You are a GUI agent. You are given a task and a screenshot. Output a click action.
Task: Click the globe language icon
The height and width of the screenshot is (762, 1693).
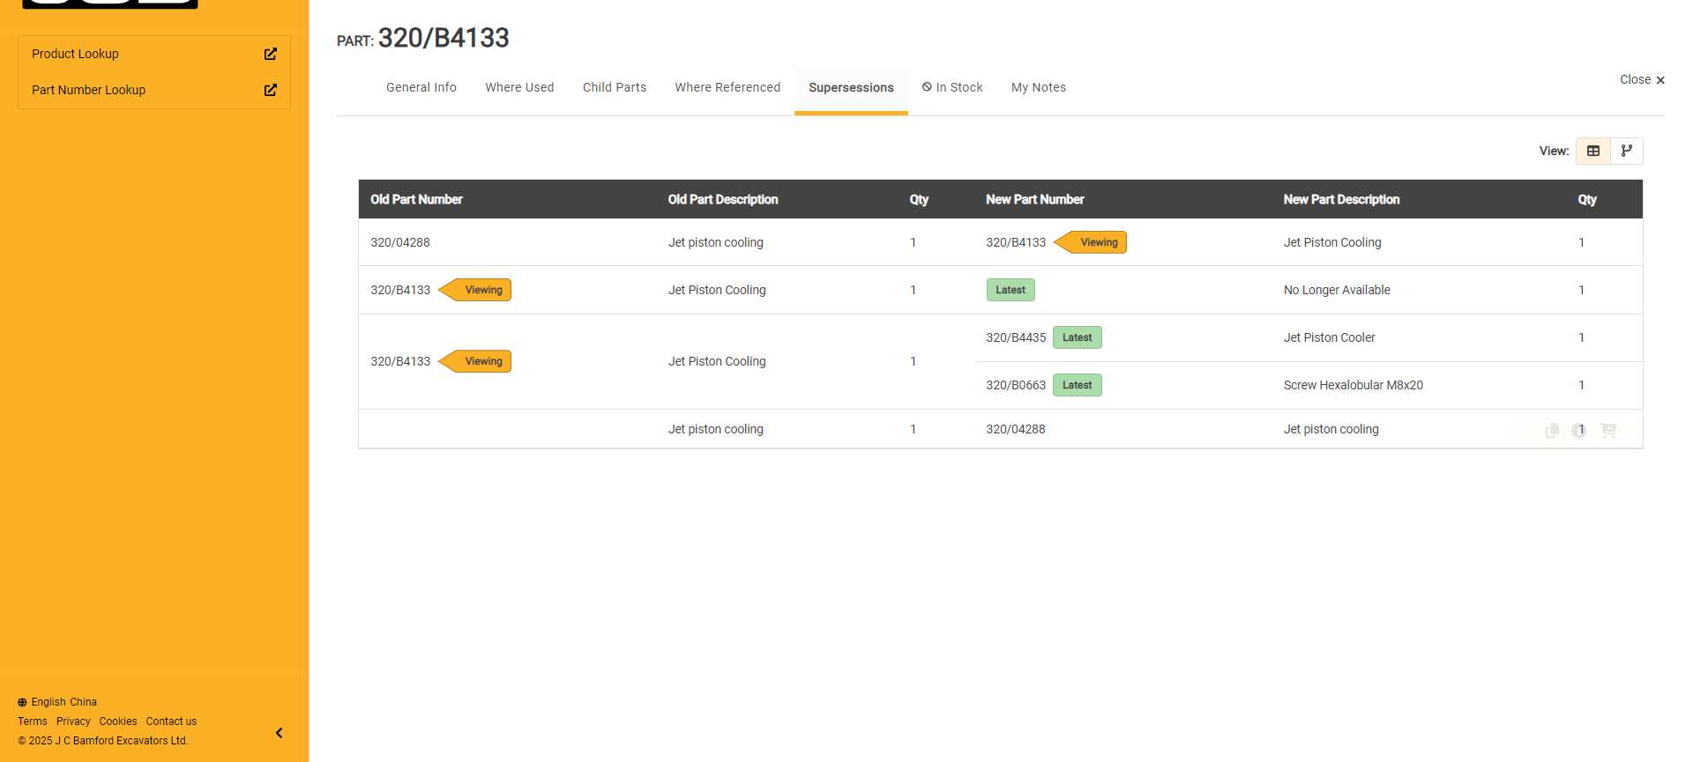22,702
